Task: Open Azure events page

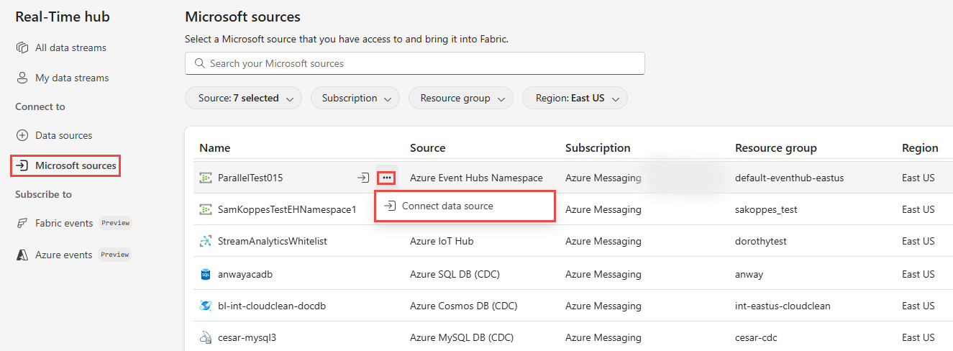Action: coord(63,255)
